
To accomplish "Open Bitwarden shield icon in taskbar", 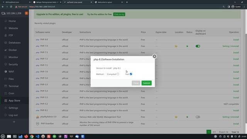I will (83, 136).
